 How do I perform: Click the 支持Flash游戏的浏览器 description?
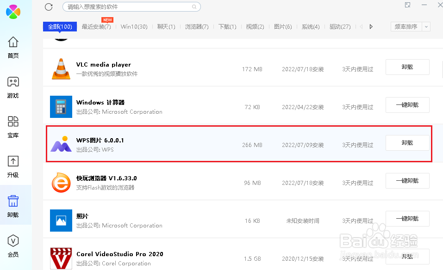pyautogui.click(x=106, y=188)
